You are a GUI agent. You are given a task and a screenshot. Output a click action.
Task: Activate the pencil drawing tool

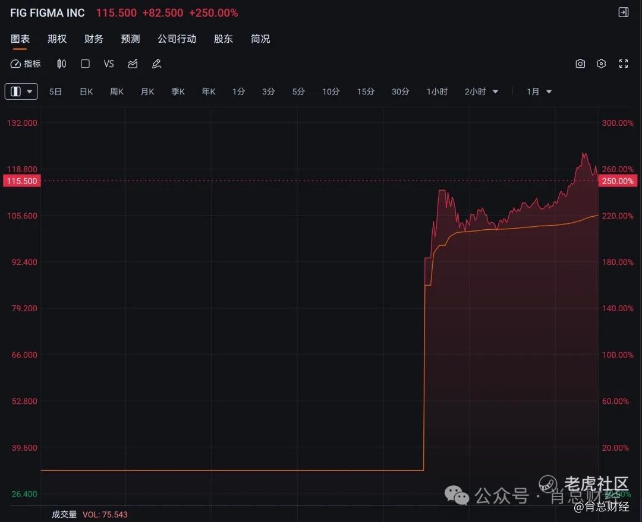click(156, 64)
